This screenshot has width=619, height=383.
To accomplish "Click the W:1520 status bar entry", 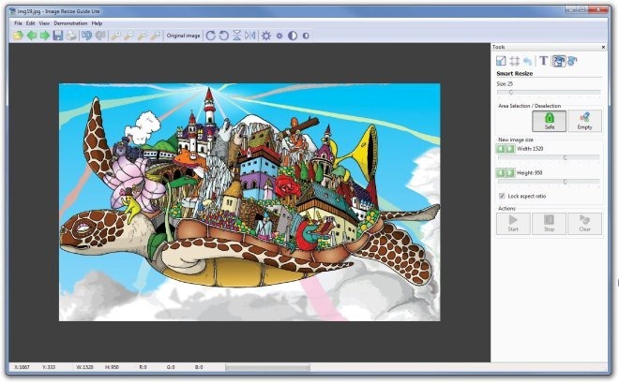I will 84,367.
